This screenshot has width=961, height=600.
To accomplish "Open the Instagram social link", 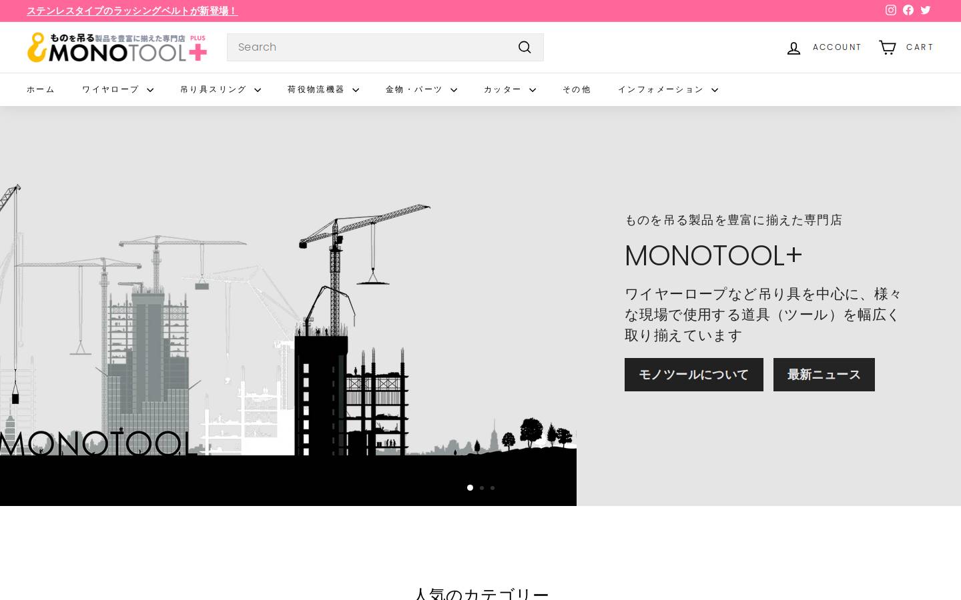I will [x=891, y=10].
